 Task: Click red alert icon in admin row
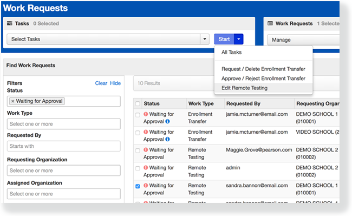(146, 168)
